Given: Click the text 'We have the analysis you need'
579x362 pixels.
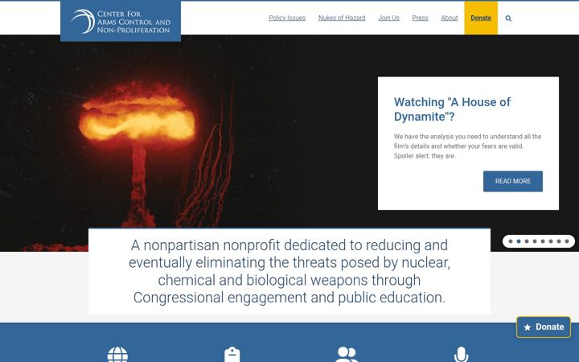Looking at the screenshot, I should (x=434, y=136).
